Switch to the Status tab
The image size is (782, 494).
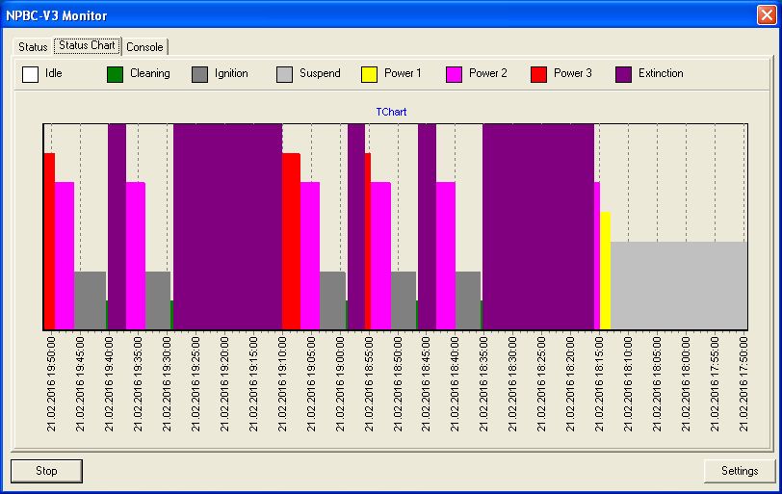pyautogui.click(x=33, y=46)
